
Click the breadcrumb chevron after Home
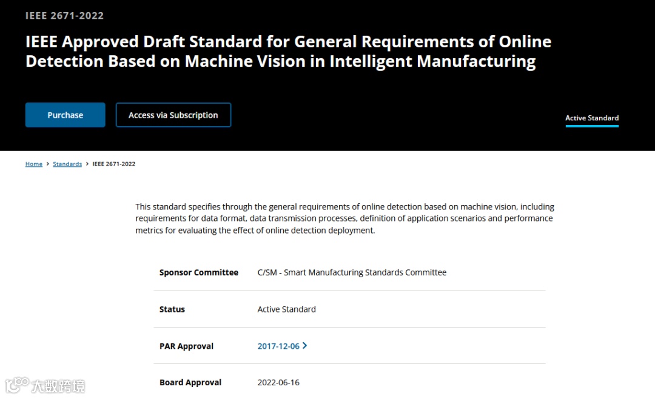[x=48, y=164]
